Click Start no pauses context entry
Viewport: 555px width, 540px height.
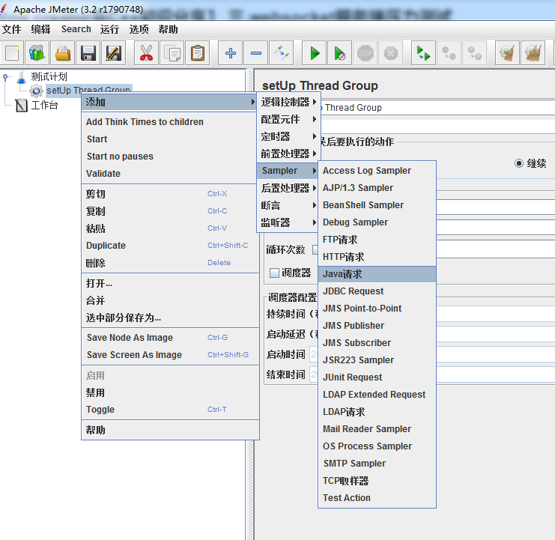tap(169, 157)
